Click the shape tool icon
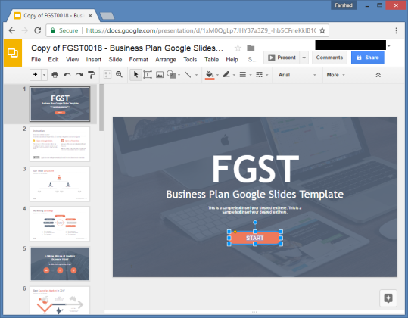This screenshot has height=318, width=408. pyautogui.click(x=171, y=75)
